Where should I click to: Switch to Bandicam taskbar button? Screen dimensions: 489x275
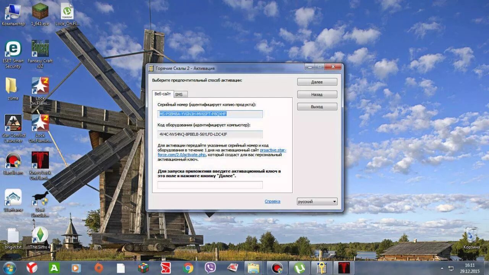tap(277, 268)
